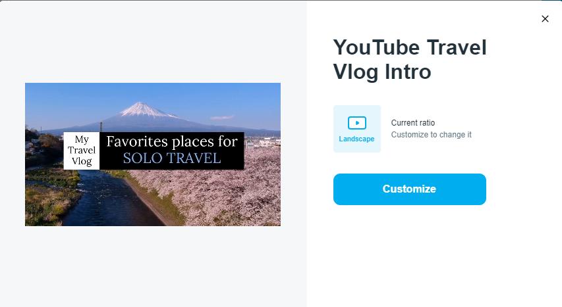Click the YouTube Travel Vlog Intro title
562x307 pixels.
pos(409,59)
